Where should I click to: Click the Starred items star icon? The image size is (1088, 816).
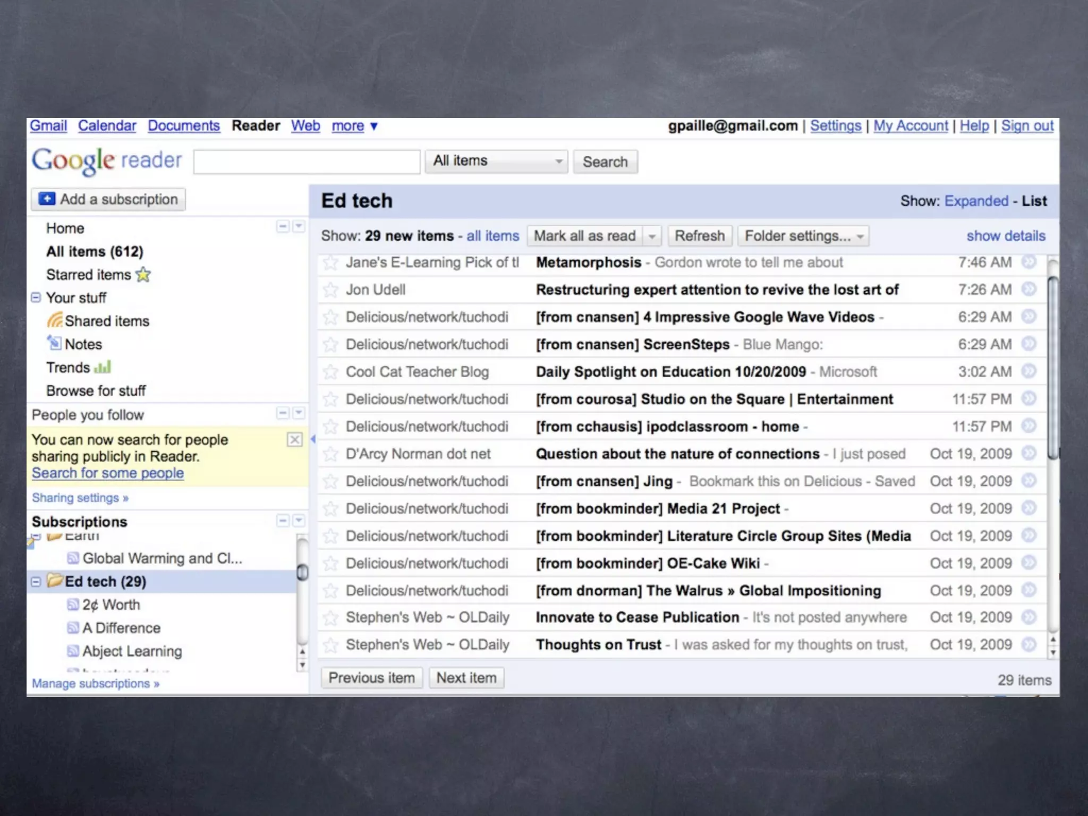point(143,275)
